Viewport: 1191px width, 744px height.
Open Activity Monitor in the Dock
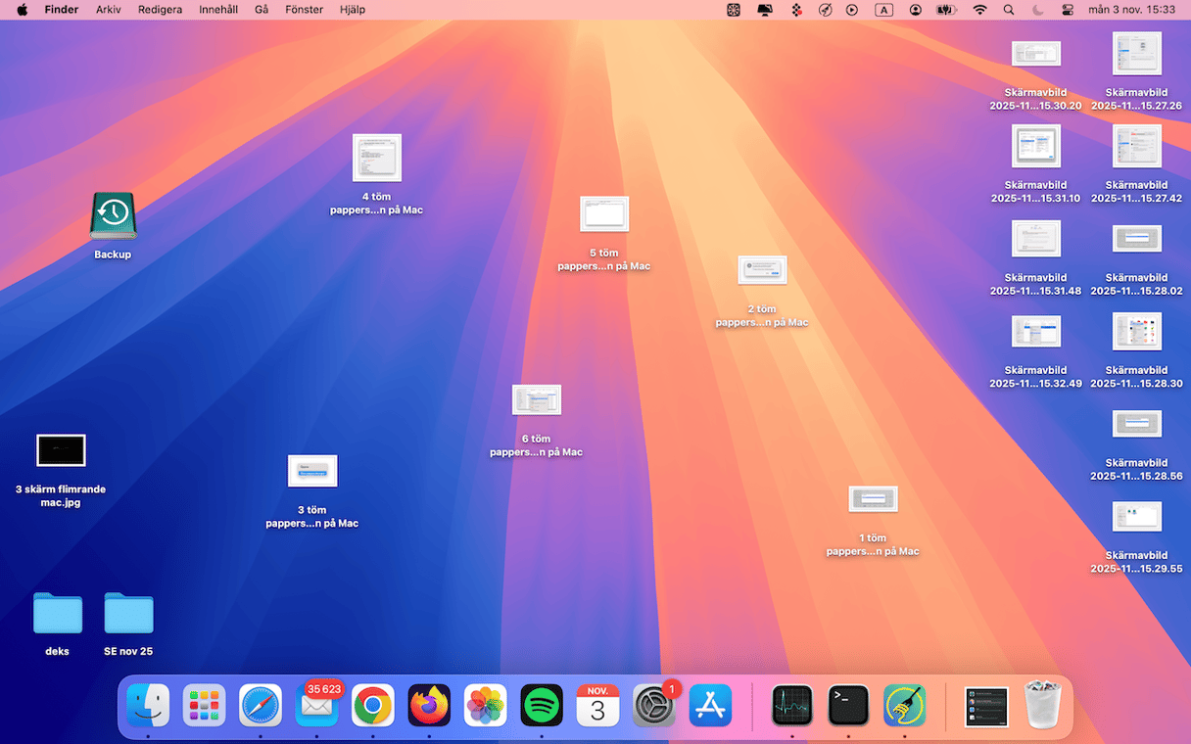pyautogui.click(x=792, y=705)
